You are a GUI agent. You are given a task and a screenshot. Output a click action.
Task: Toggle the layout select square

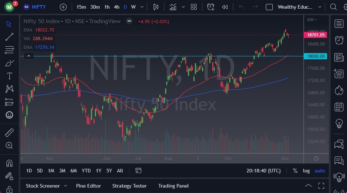pyautogui.click(x=269, y=7)
